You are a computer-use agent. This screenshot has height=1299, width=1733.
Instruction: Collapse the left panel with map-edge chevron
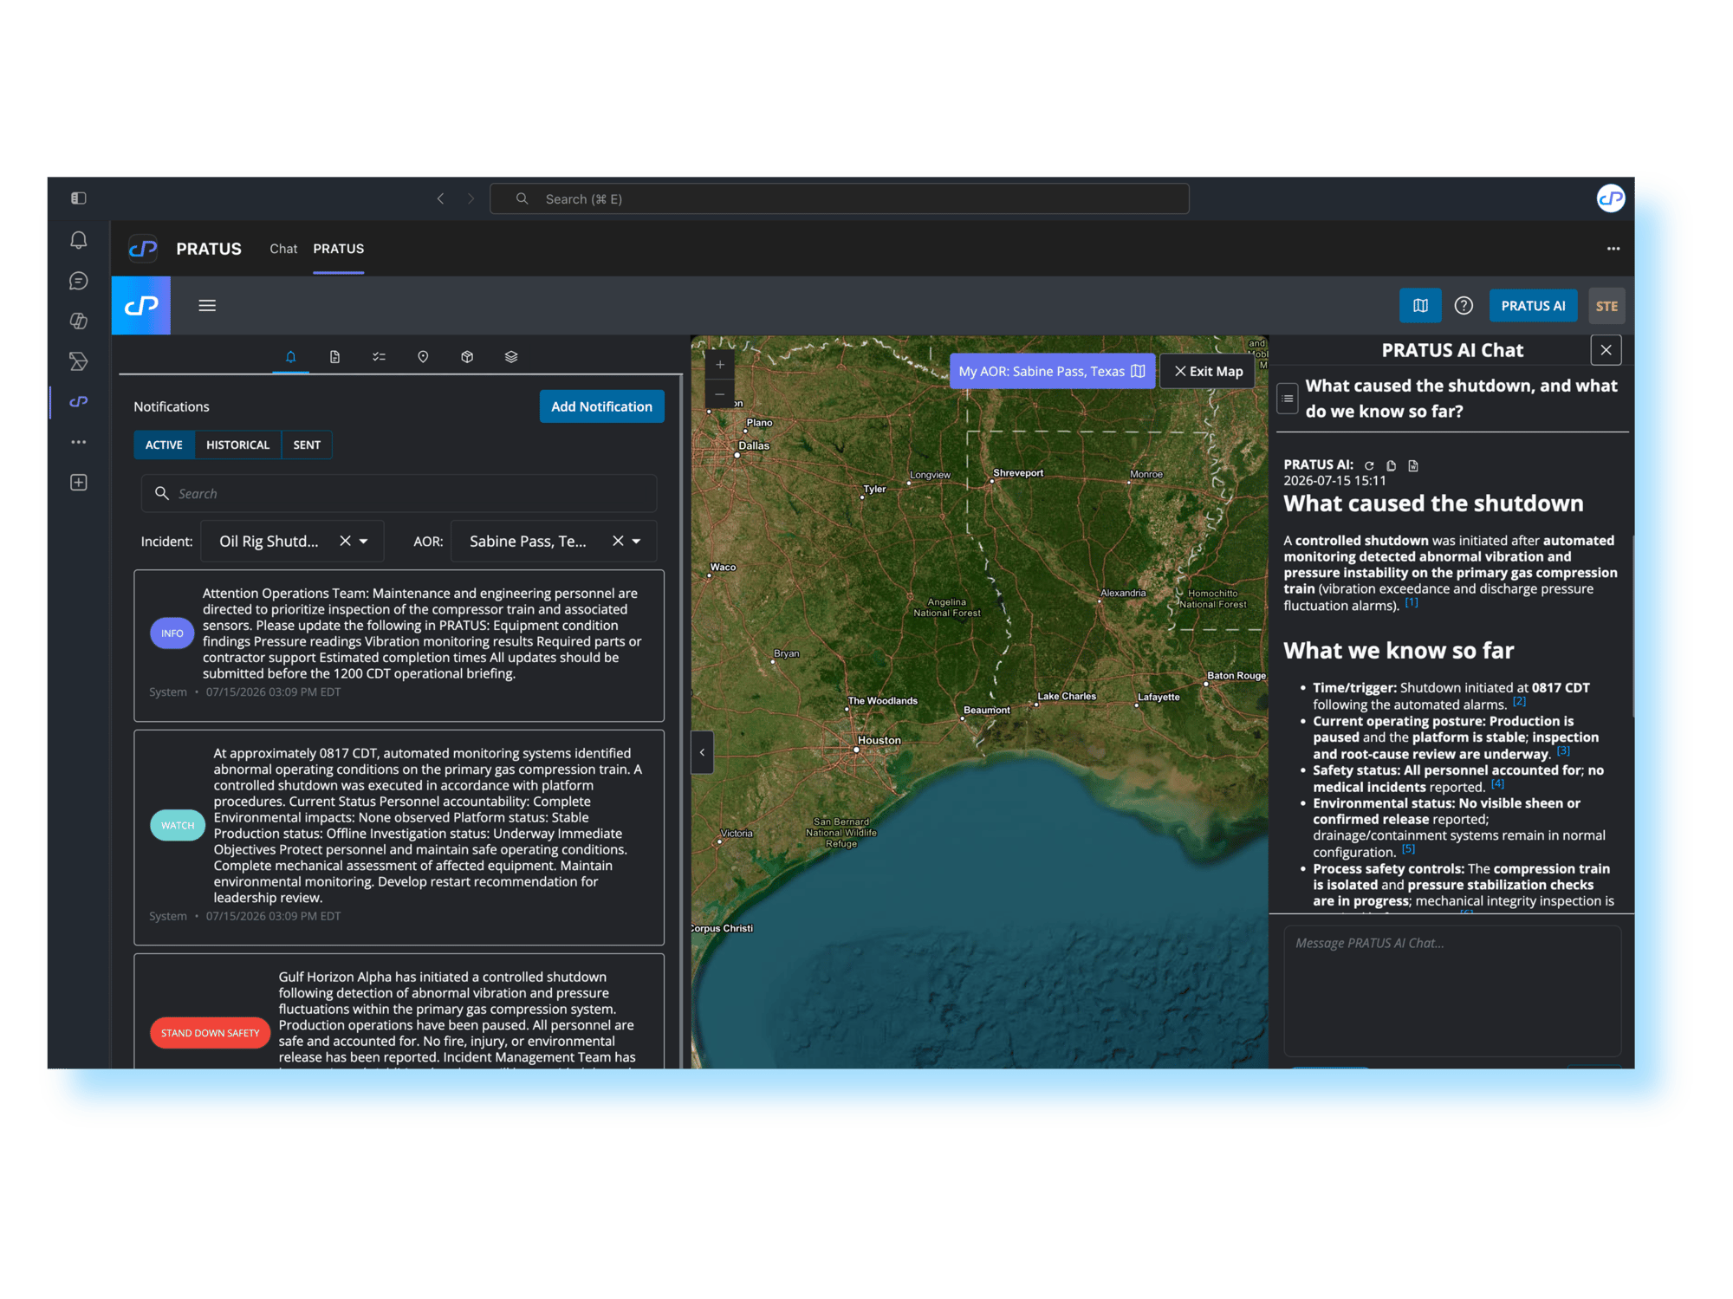pos(702,752)
